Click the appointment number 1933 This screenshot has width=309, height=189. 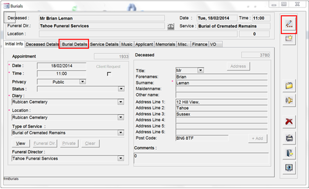111,56
